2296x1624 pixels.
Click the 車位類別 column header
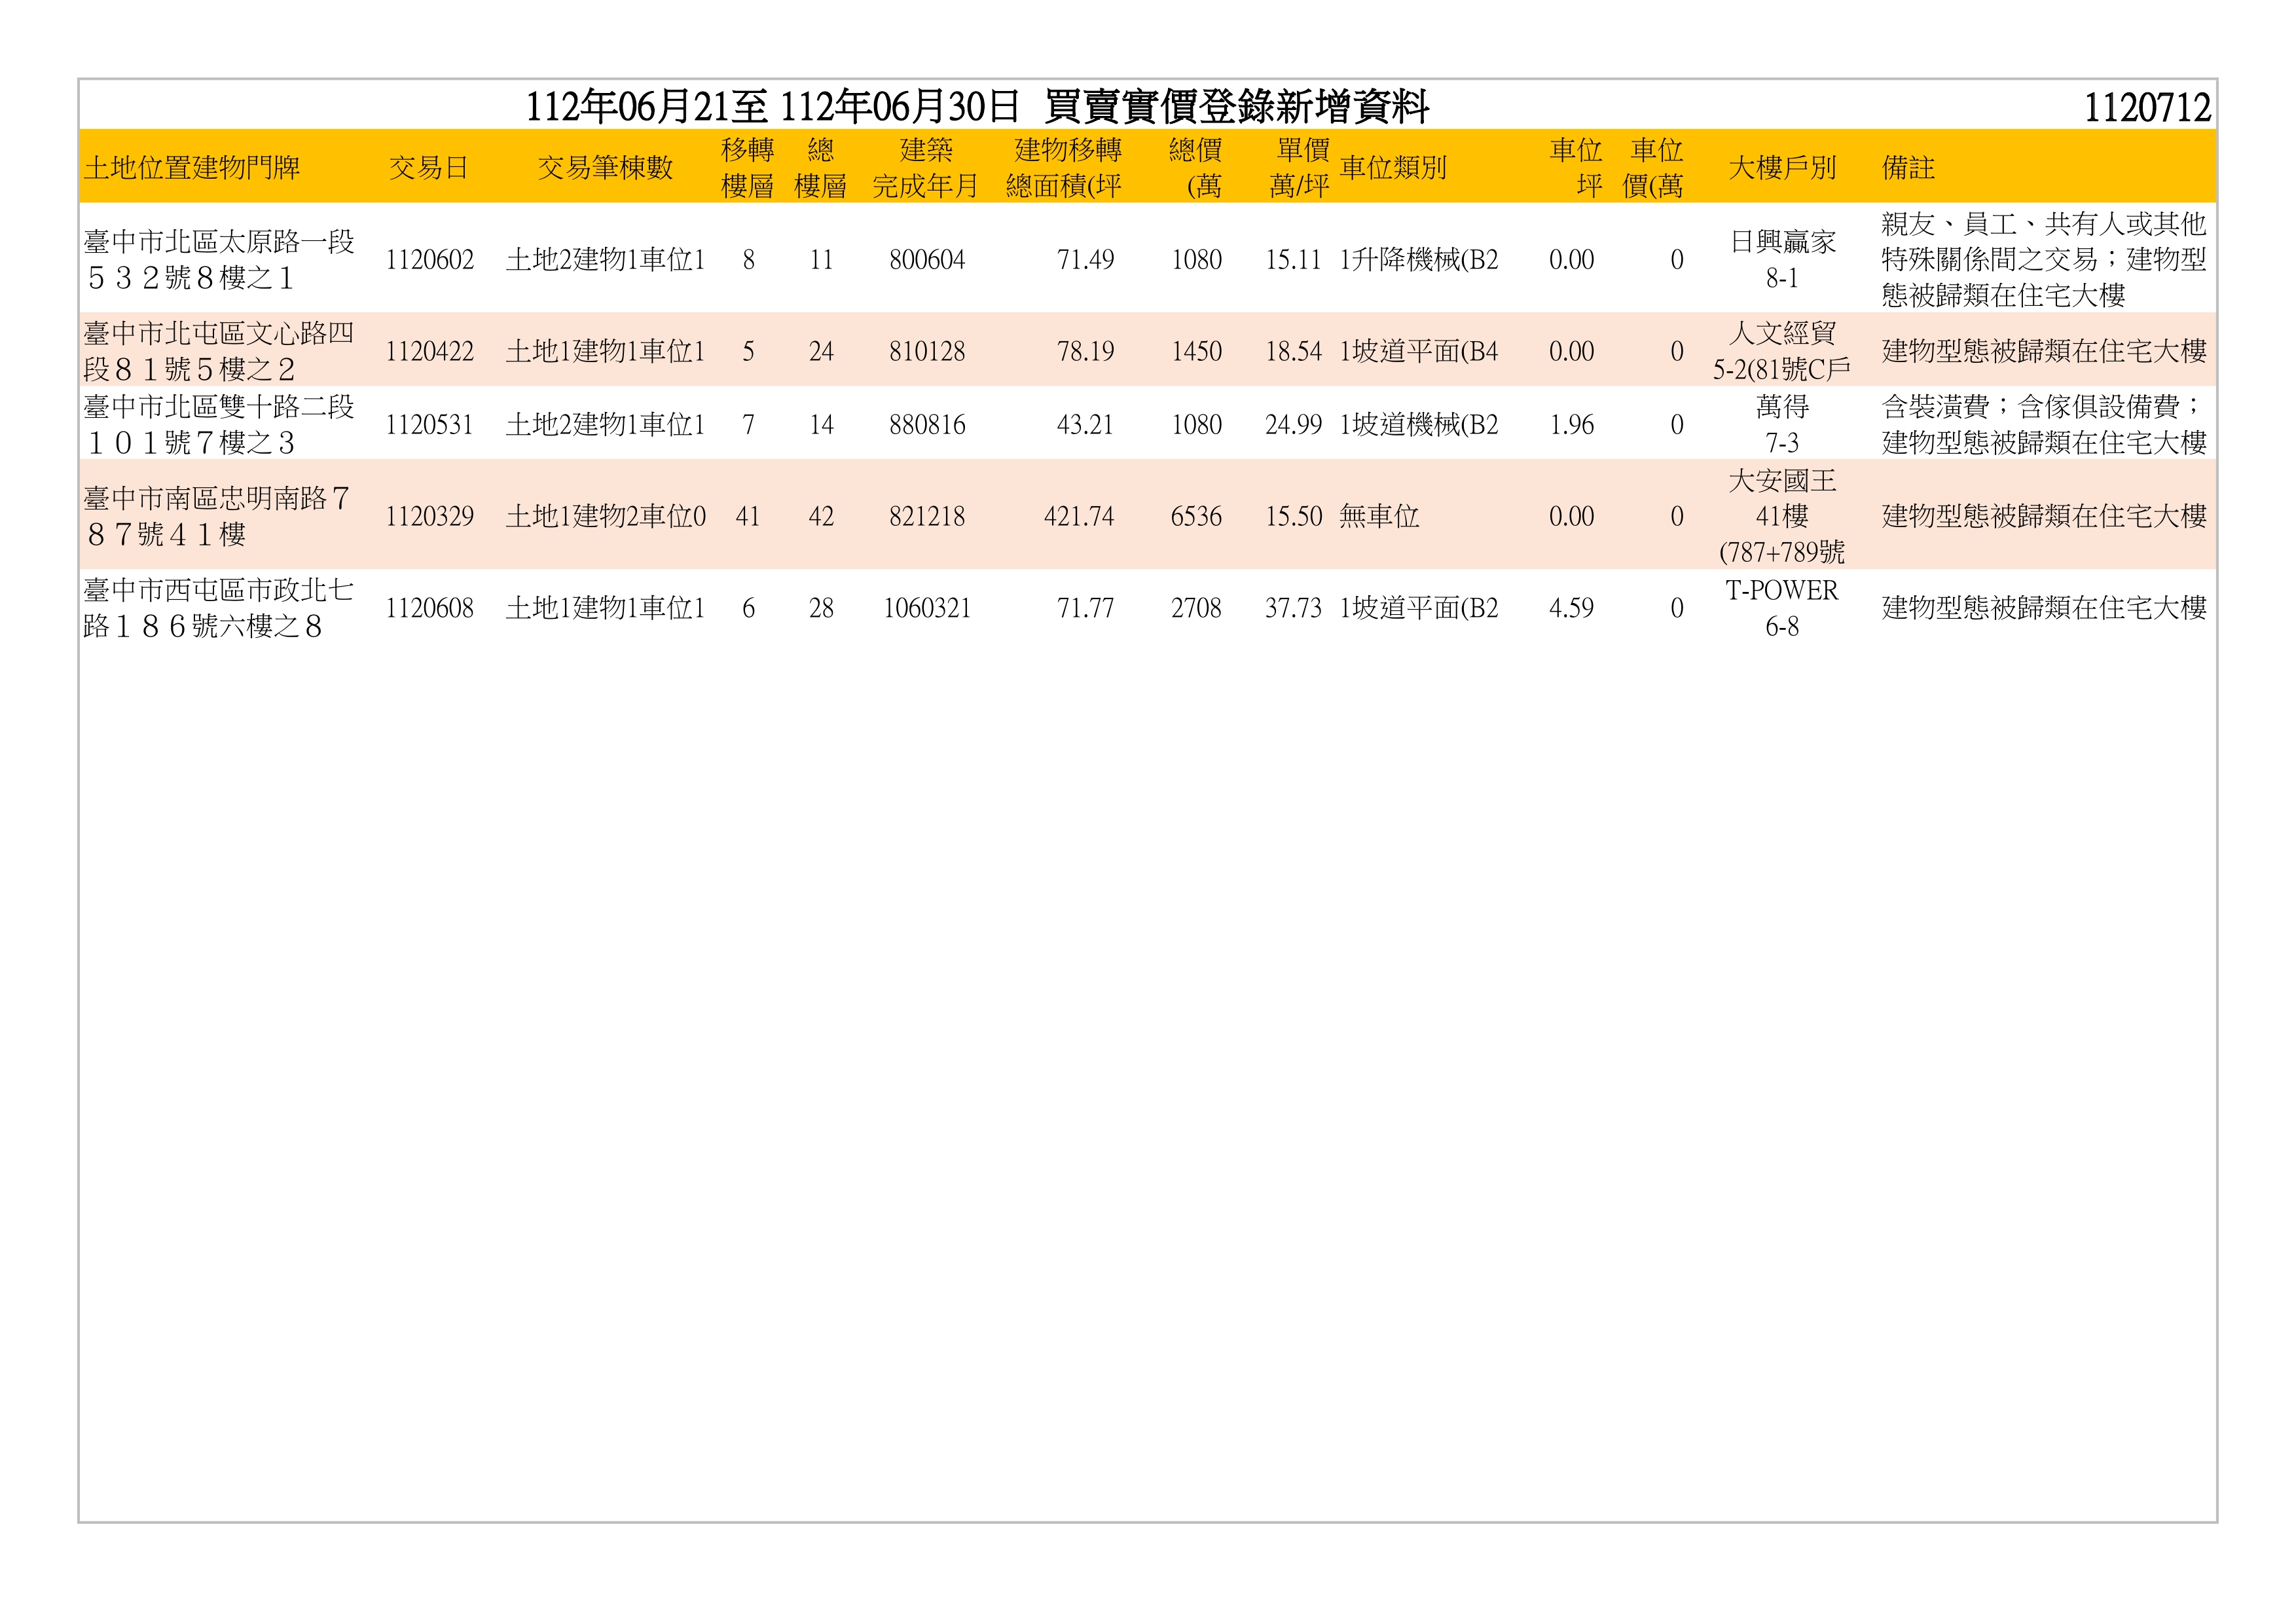pyautogui.click(x=1393, y=167)
